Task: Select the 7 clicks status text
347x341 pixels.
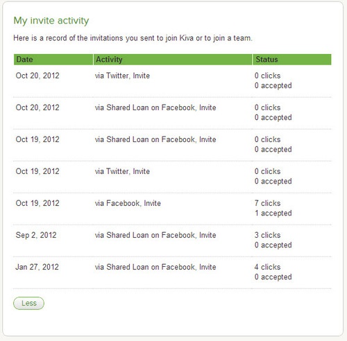Action: point(267,203)
